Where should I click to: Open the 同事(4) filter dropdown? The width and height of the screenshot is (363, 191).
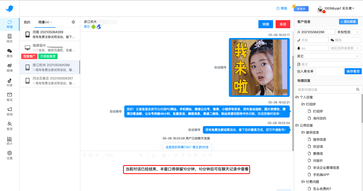tap(45, 22)
